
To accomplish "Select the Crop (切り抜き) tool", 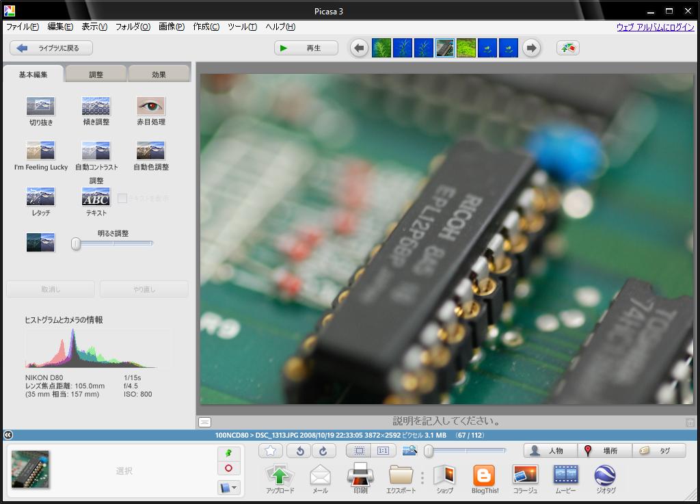I will tap(40, 106).
